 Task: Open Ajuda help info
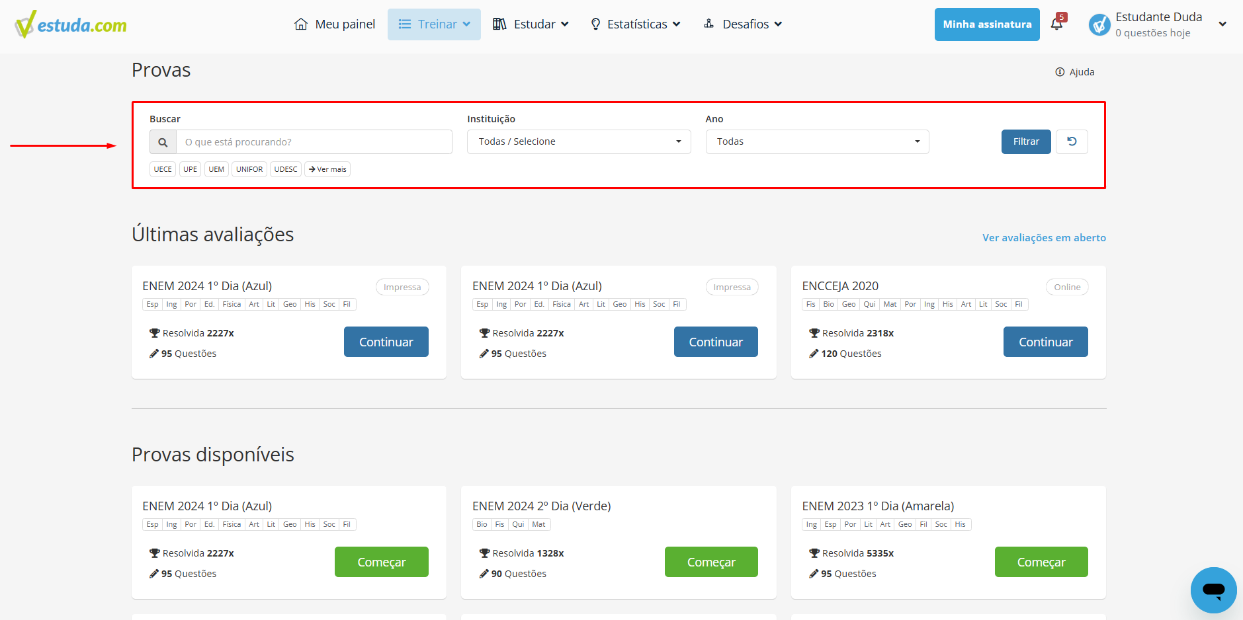[1075, 72]
